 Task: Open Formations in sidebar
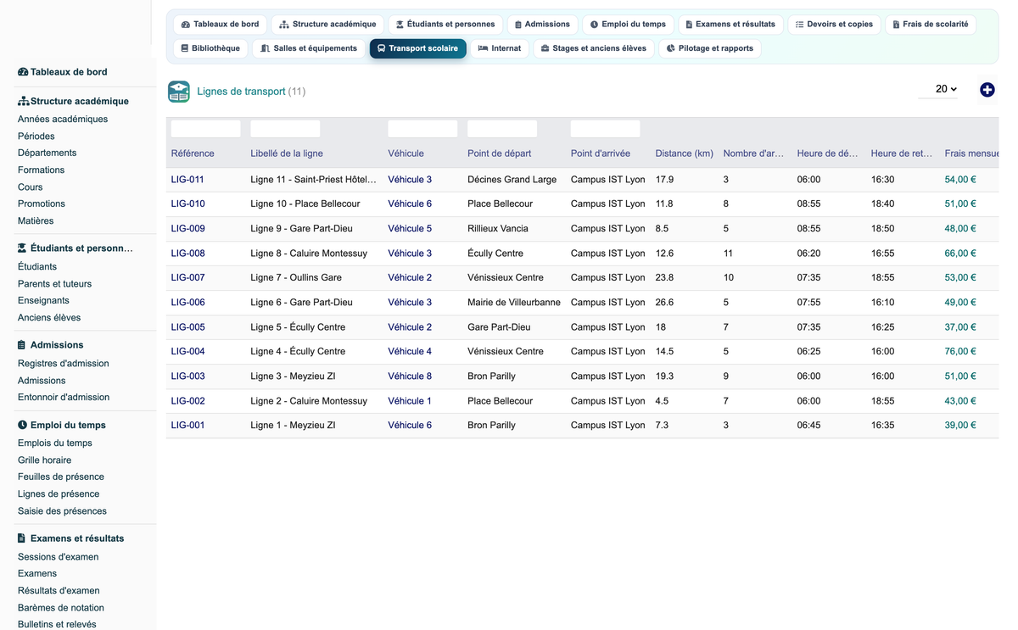click(x=42, y=170)
